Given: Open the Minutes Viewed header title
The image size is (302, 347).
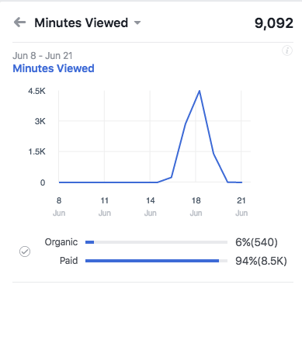Looking at the screenshot, I should coord(82,23).
